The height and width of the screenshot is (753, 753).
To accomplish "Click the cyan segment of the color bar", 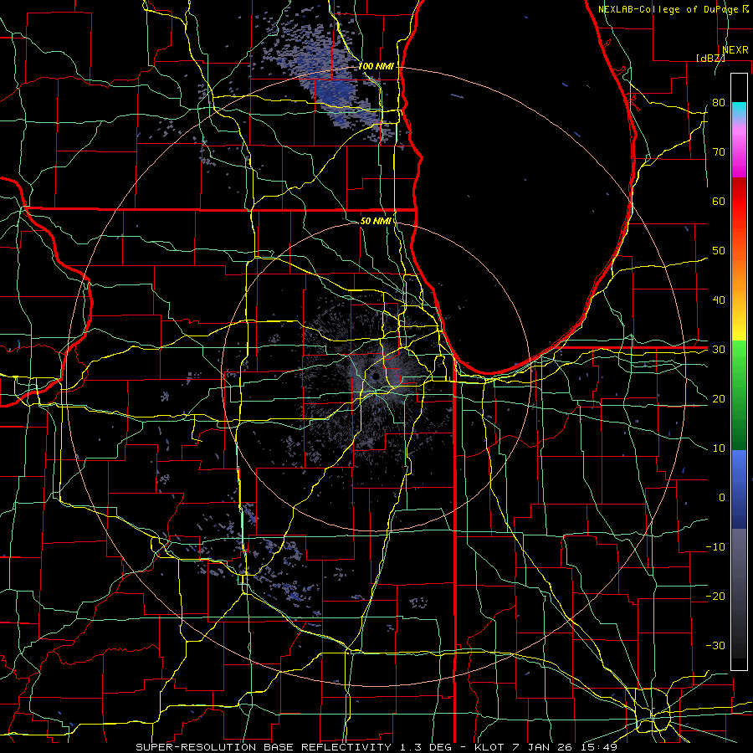I will 739,109.
